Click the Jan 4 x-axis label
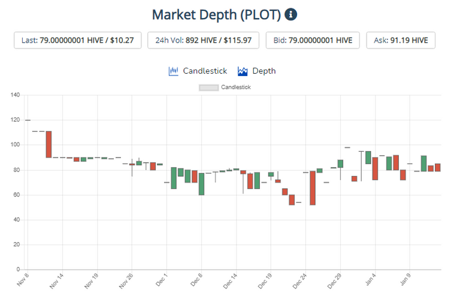This screenshot has height=299, width=460. pyautogui.click(x=370, y=279)
